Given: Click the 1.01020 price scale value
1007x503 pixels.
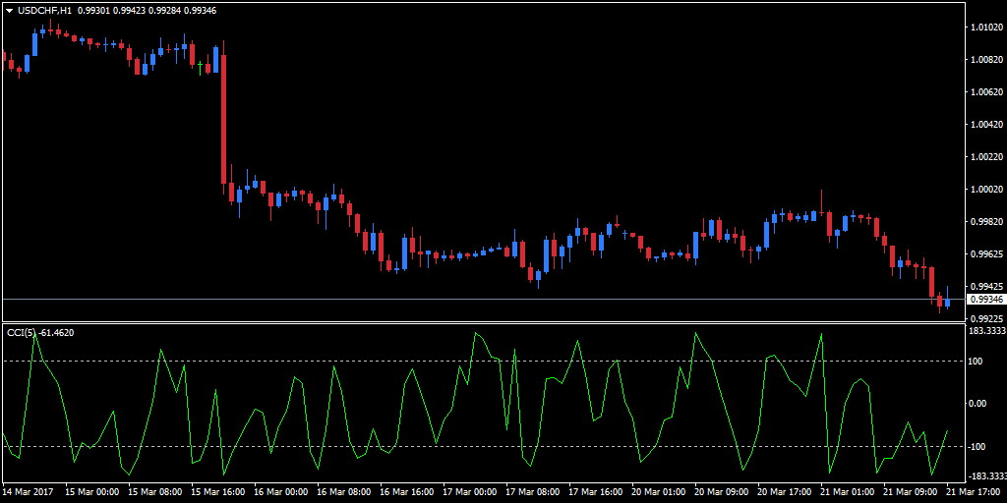Looking at the screenshot, I should tap(985, 28).
